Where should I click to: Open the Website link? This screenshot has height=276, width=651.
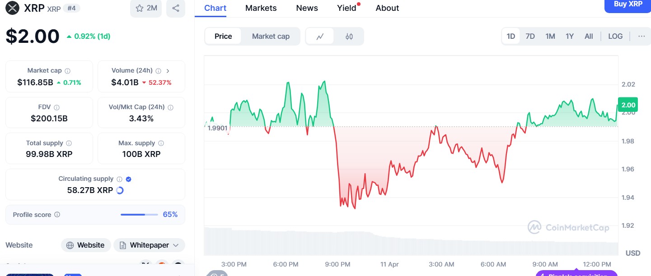pos(86,245)
